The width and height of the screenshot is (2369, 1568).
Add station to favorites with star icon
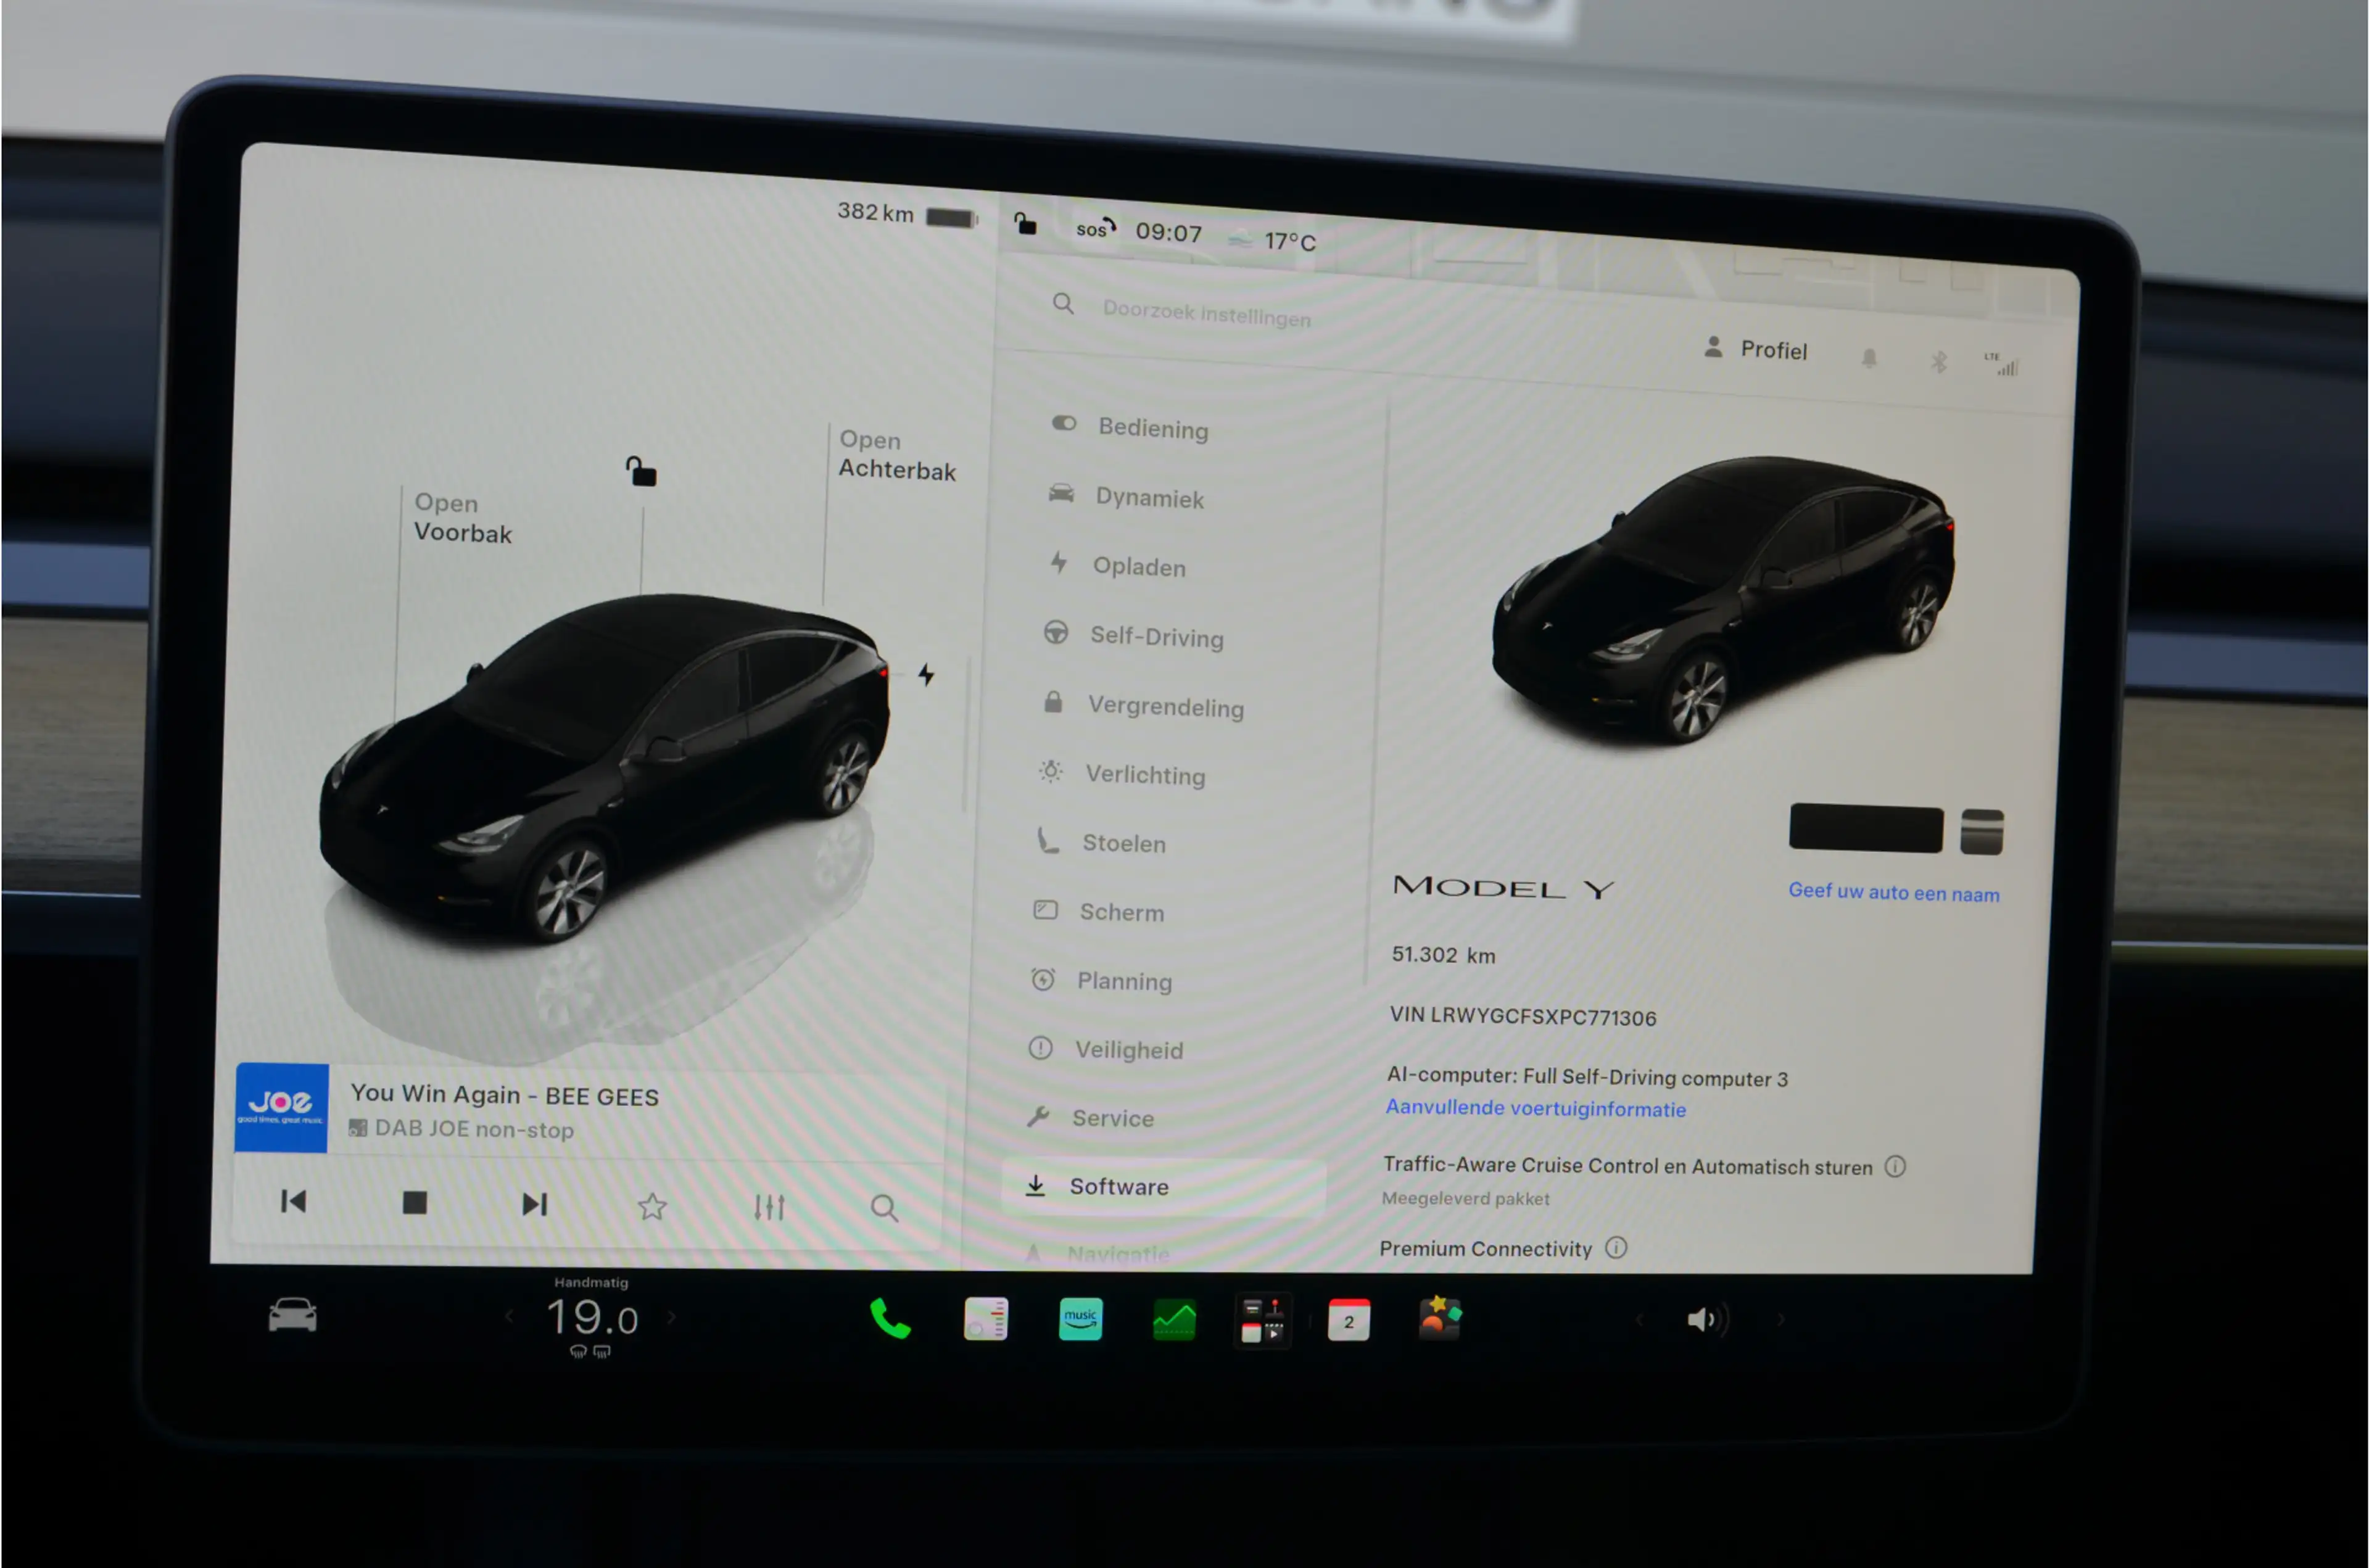652,1206
